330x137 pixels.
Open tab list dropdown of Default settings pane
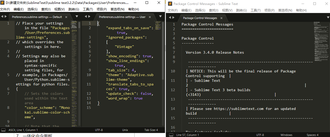click(x=77, y=16)
